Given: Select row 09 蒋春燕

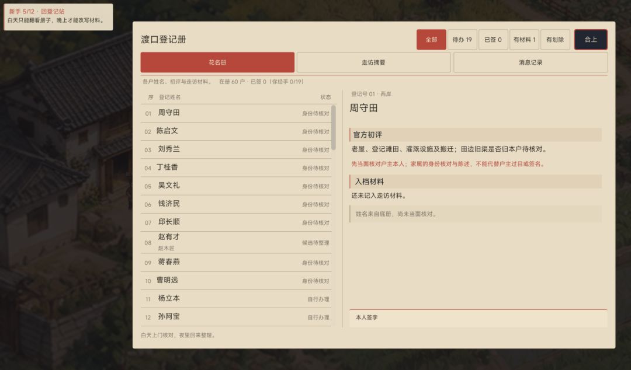Looking at the screenshot, I should pyautogui.click(x=236, y=262).
